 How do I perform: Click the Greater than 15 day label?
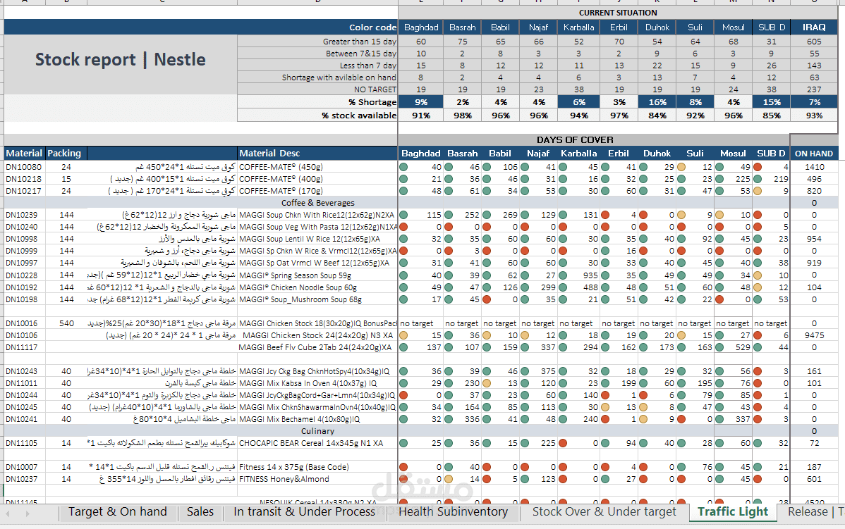click(x=360, y=42)
